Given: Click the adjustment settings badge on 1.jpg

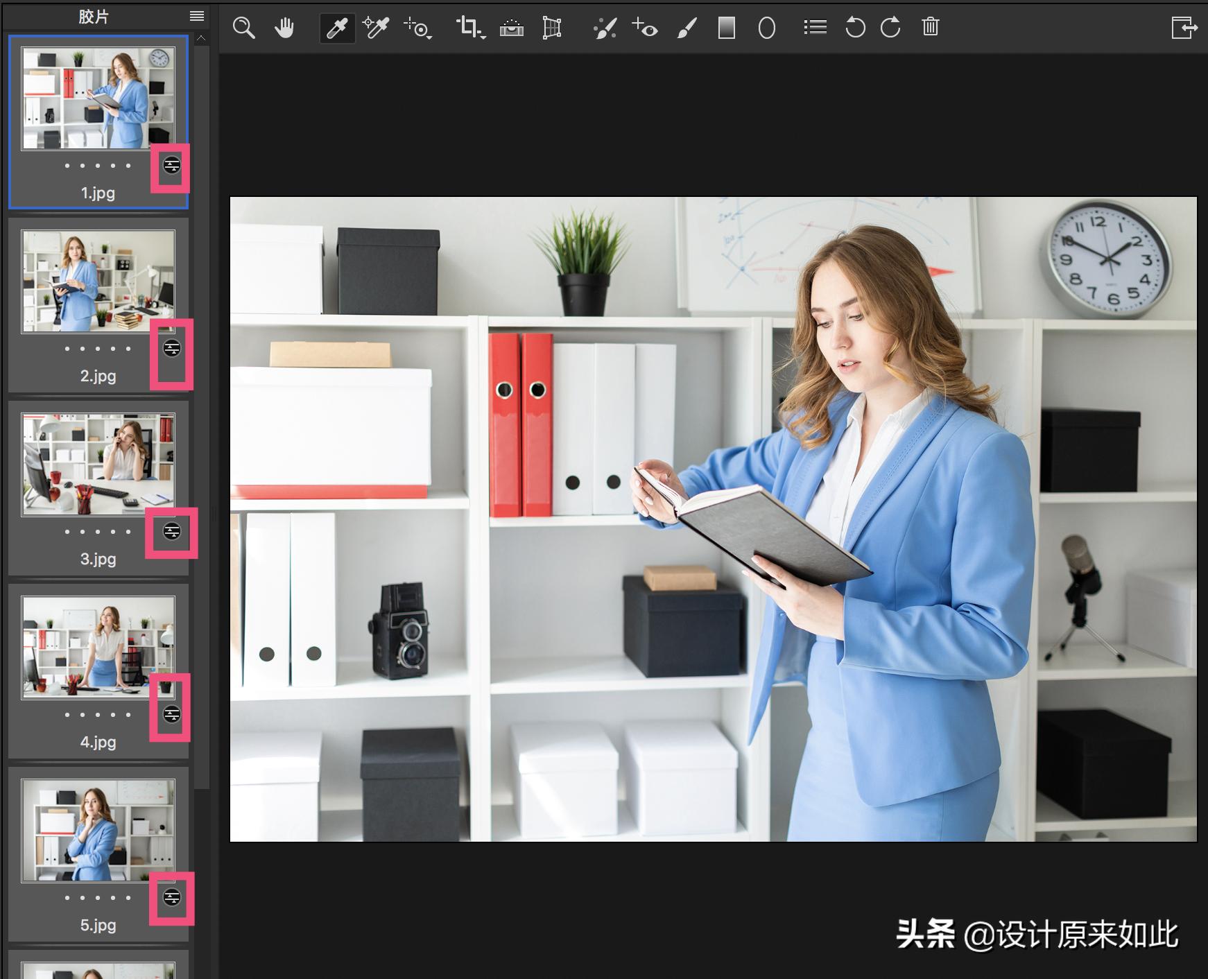Looking at the screenshot, I should click(x=171, y=165).
